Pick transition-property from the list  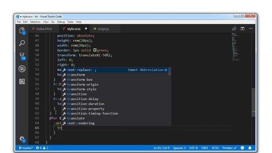click(115, 109)
